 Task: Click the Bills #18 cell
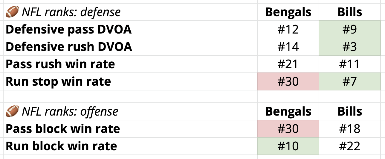[x=350, y=129]
